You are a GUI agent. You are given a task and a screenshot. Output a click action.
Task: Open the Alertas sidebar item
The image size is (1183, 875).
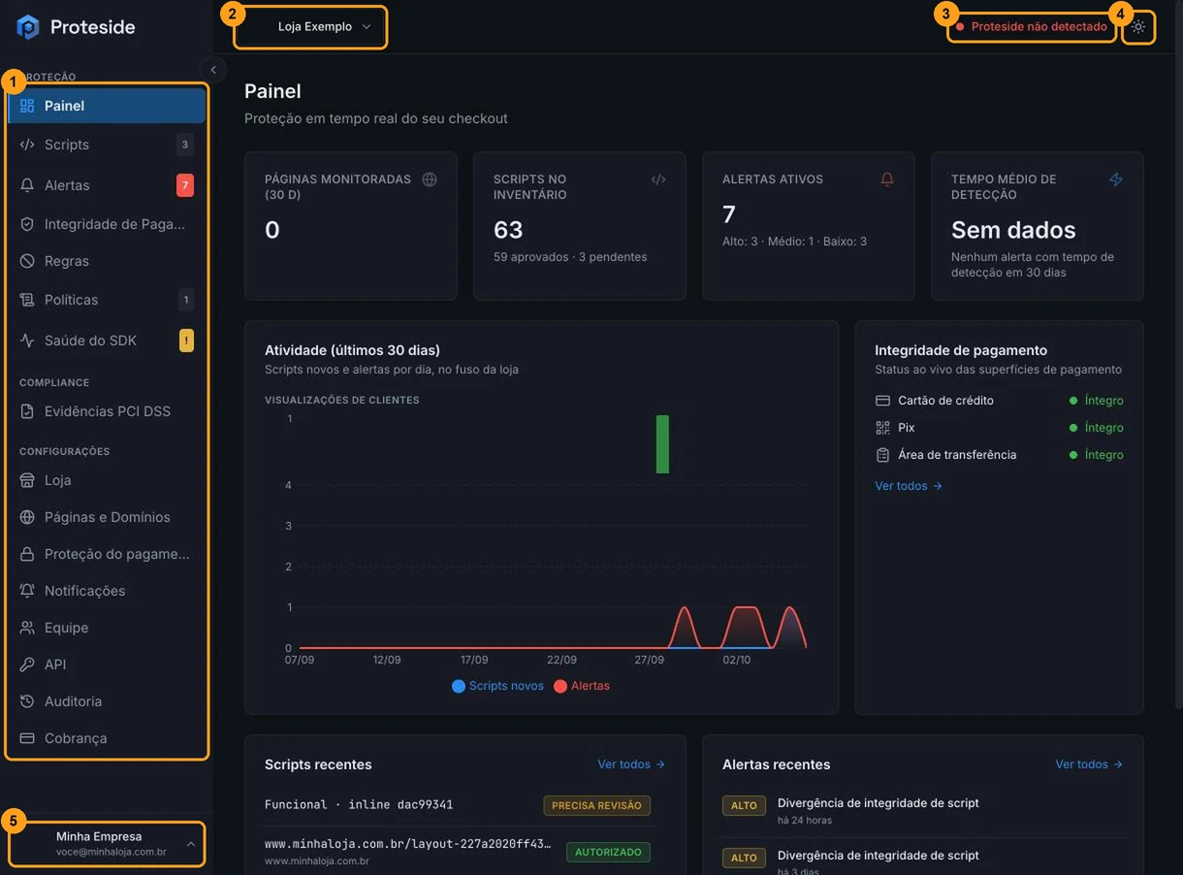pos(107,185)
